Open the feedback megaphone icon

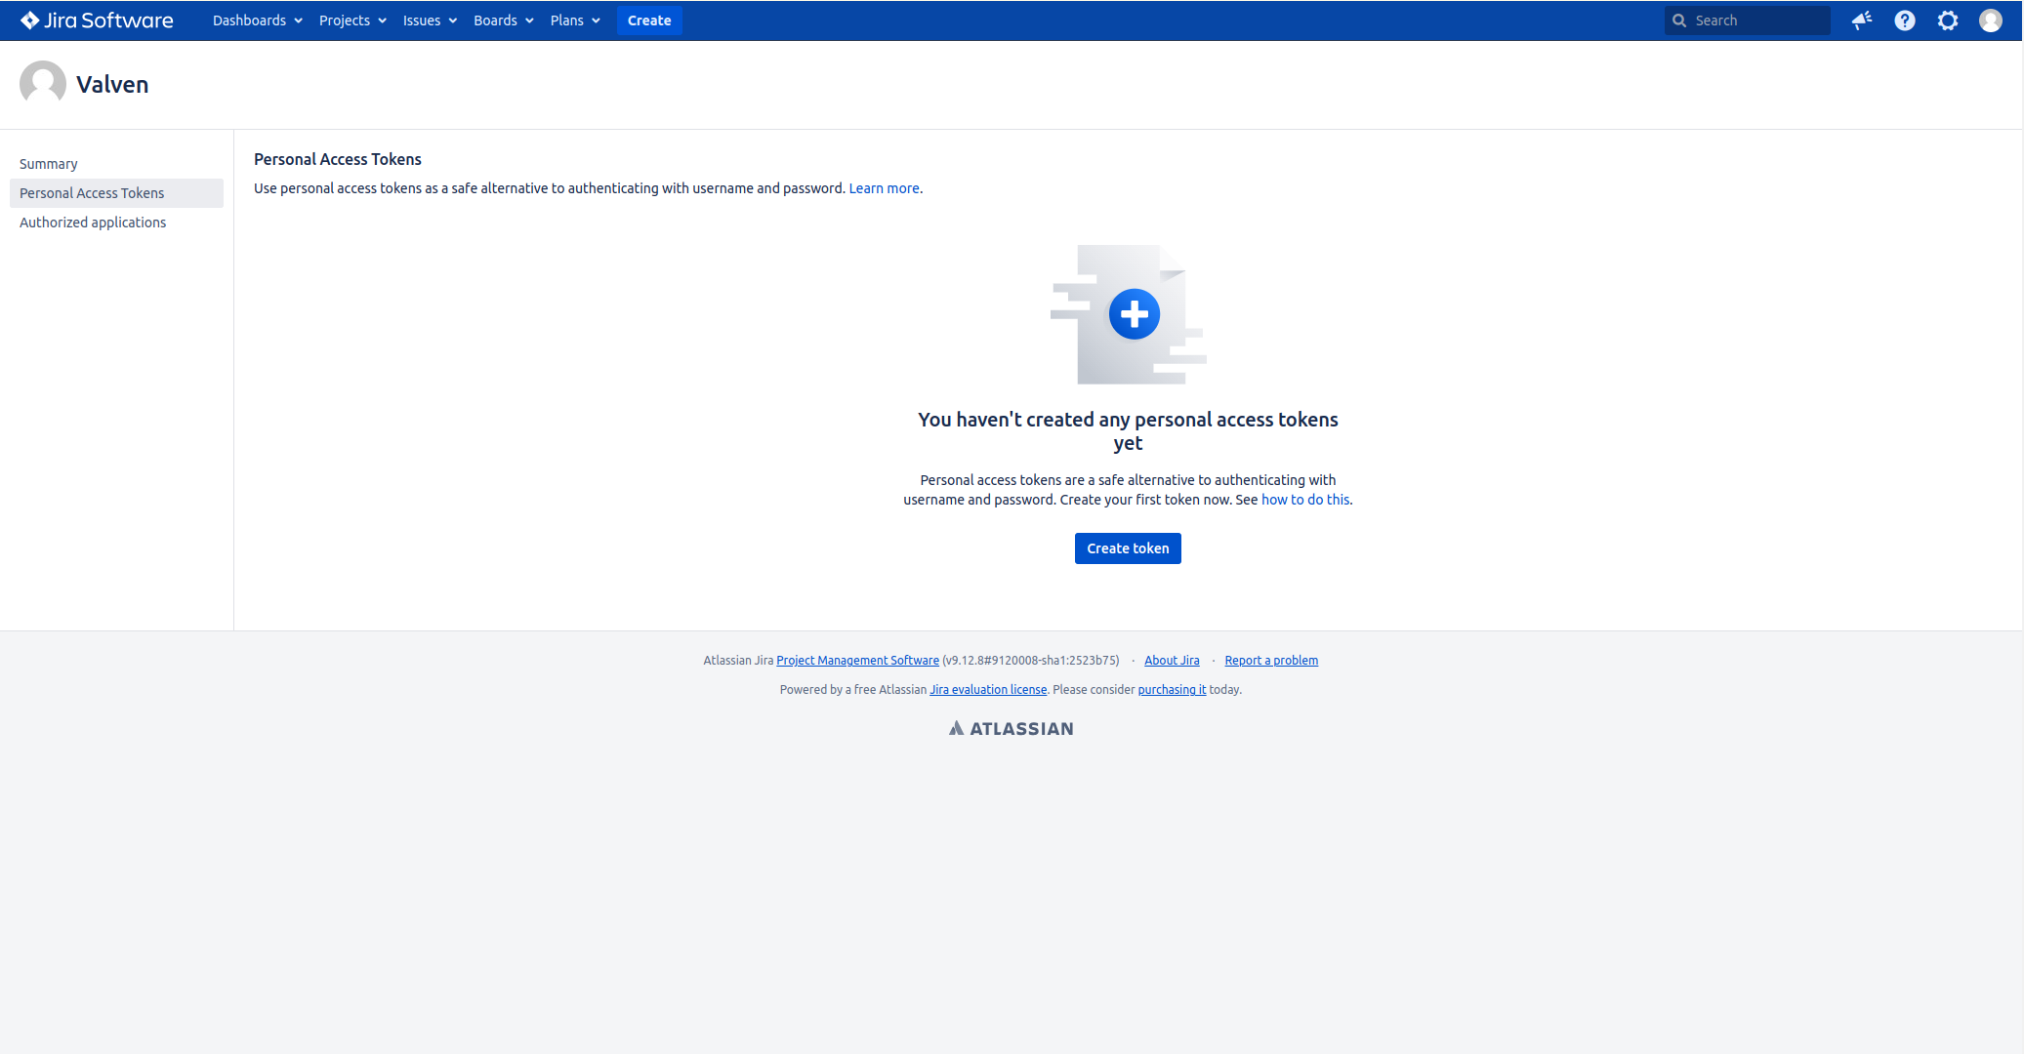coord(1862,20)
